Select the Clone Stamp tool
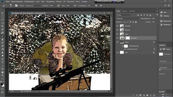 point(2,39)
